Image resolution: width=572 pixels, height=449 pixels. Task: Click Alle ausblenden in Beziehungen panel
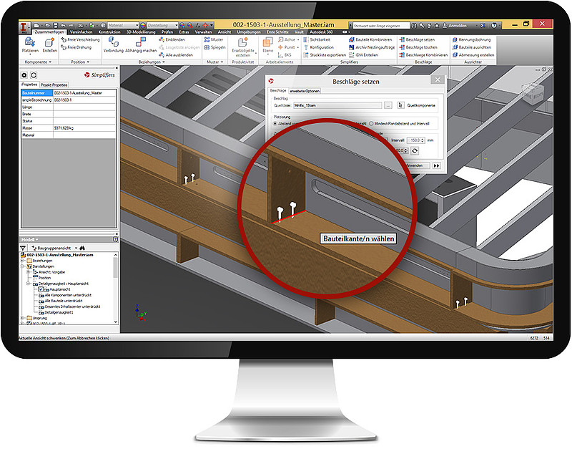176,55
